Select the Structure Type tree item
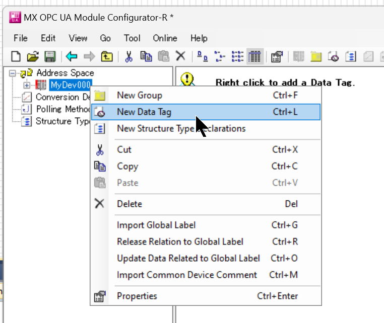This screenshot has height=323, width=384. 62,121
